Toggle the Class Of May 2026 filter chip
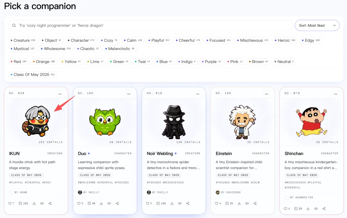 [x=33, y=75]
